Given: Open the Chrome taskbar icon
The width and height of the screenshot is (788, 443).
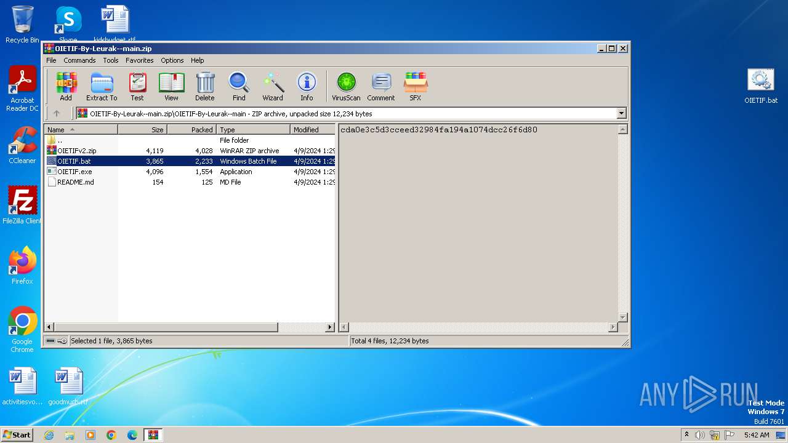Looking at the screenshot, I should [111, 435].
